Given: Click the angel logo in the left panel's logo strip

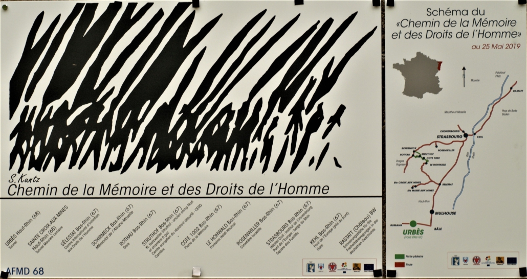Looking at the screenshot, I should tap(311, 268).
